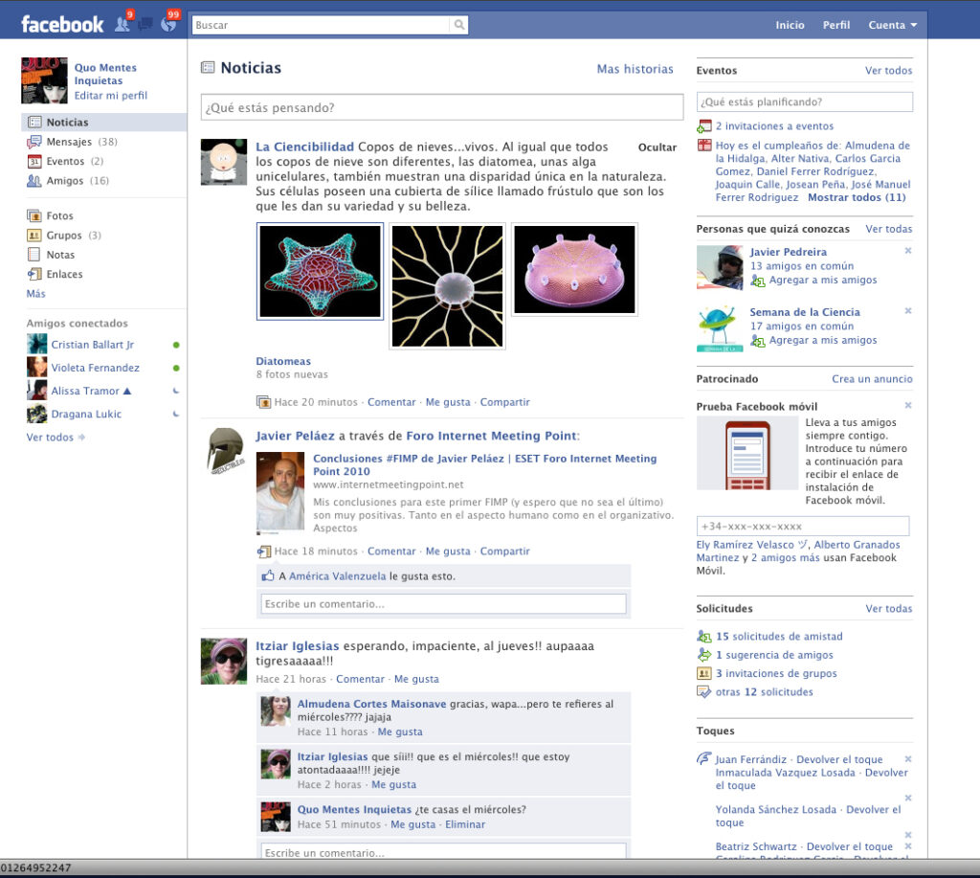This screenshot has height=878, width=980.
Task: Open the pink dome diatom photo
Action: pyautogui.click(x=574, y=270)
